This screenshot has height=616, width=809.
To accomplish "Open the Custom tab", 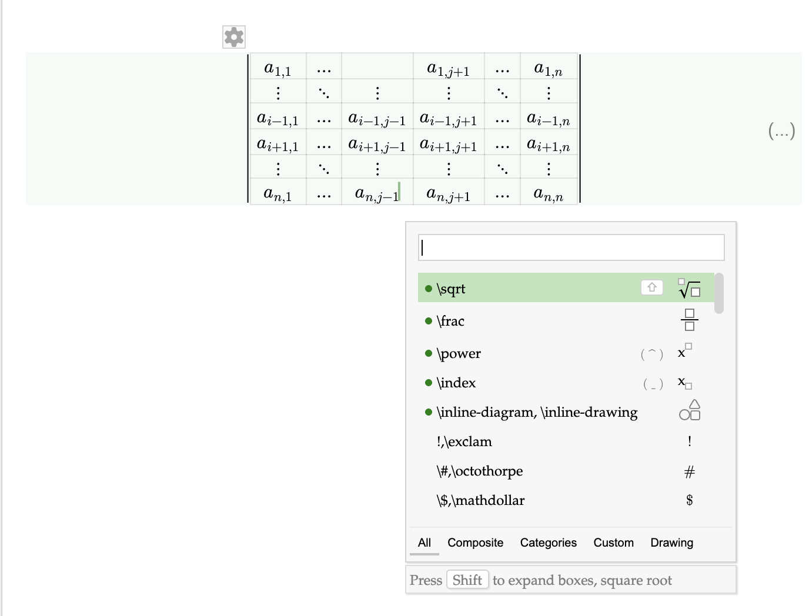I will 613,543.
